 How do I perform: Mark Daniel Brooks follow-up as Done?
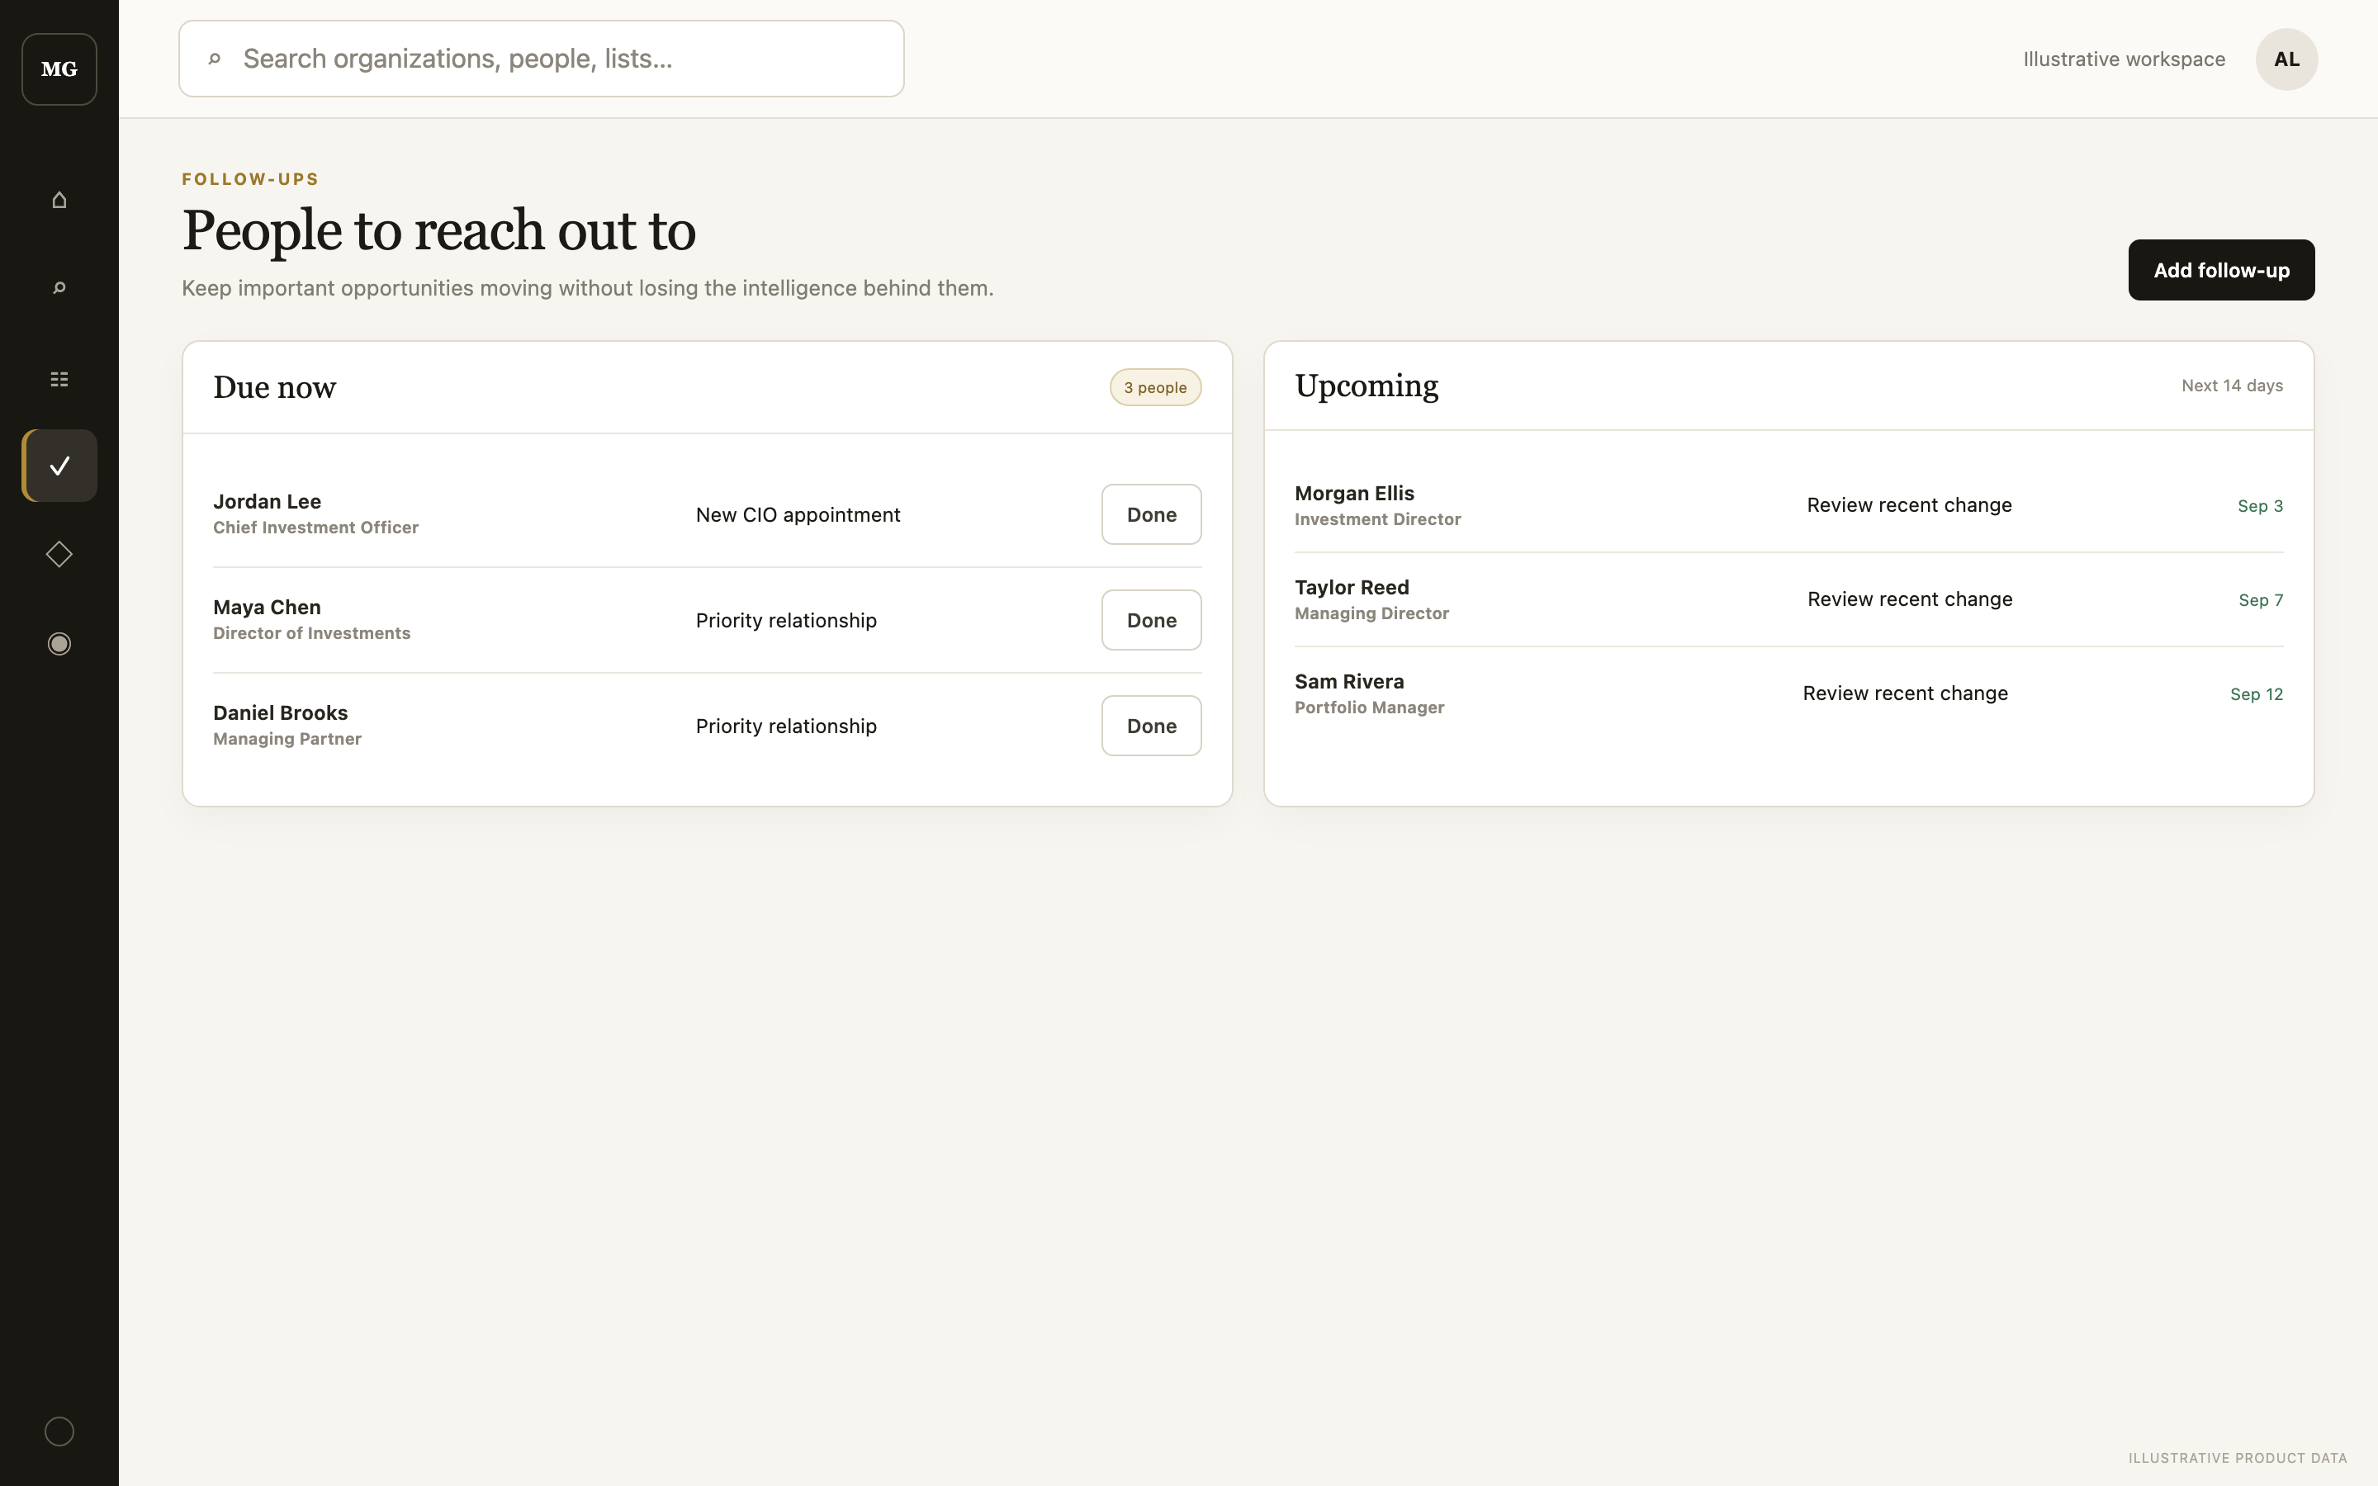[x=1151, y=726]
